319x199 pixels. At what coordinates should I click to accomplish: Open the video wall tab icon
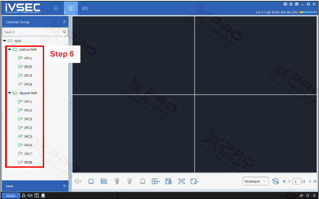point(85,8)
